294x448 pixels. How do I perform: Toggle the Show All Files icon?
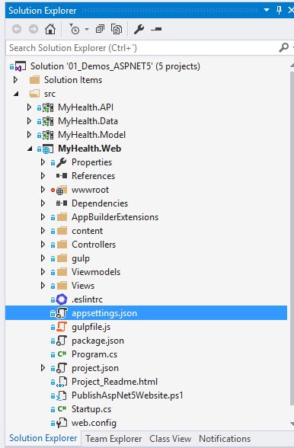[x=117, y=29]
